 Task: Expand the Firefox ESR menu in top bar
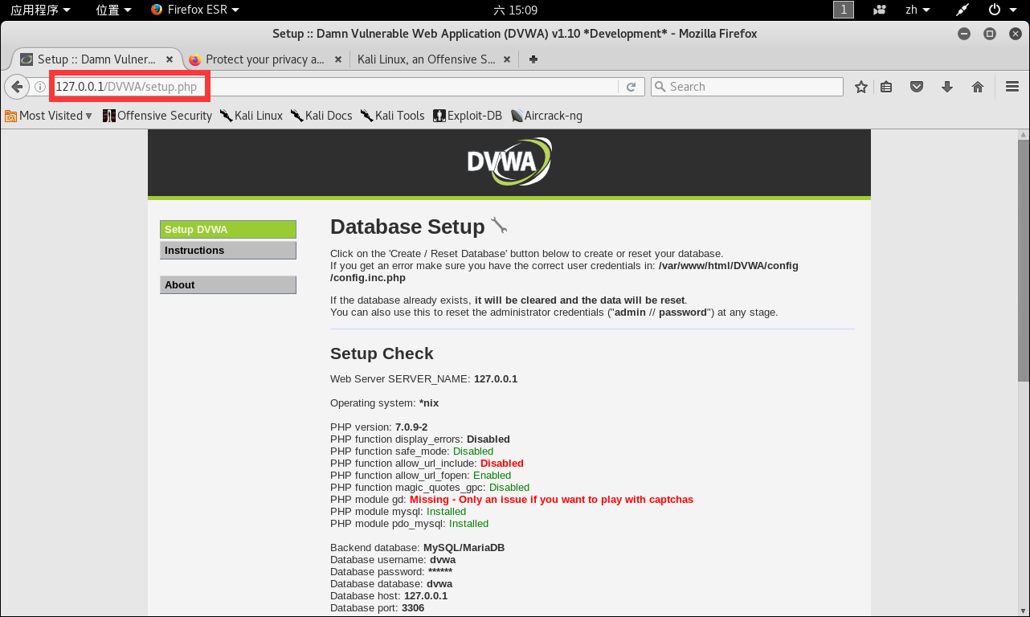click(x=194, y=10)
